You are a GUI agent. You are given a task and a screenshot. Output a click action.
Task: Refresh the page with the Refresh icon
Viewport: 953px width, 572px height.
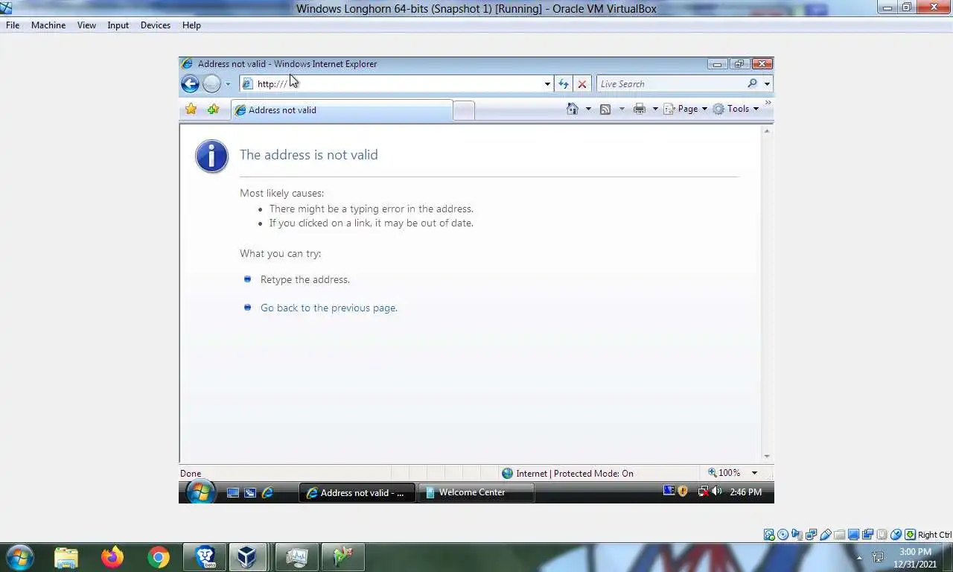pyautogui.click(x=564, y=84)
